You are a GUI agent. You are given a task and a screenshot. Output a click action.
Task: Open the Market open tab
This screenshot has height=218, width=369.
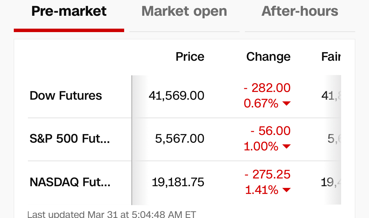pos(184,11)
